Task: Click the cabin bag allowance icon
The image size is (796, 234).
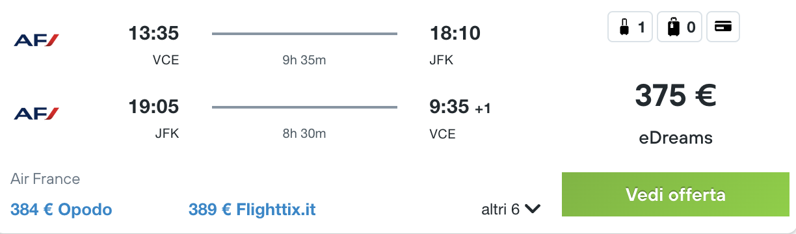Action: [x=630, y=27]
